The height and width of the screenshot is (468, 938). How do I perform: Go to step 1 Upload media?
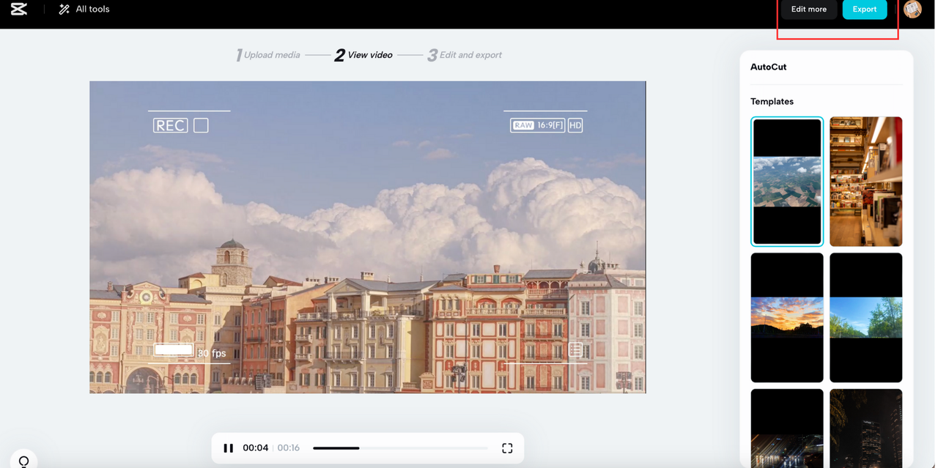267,55
